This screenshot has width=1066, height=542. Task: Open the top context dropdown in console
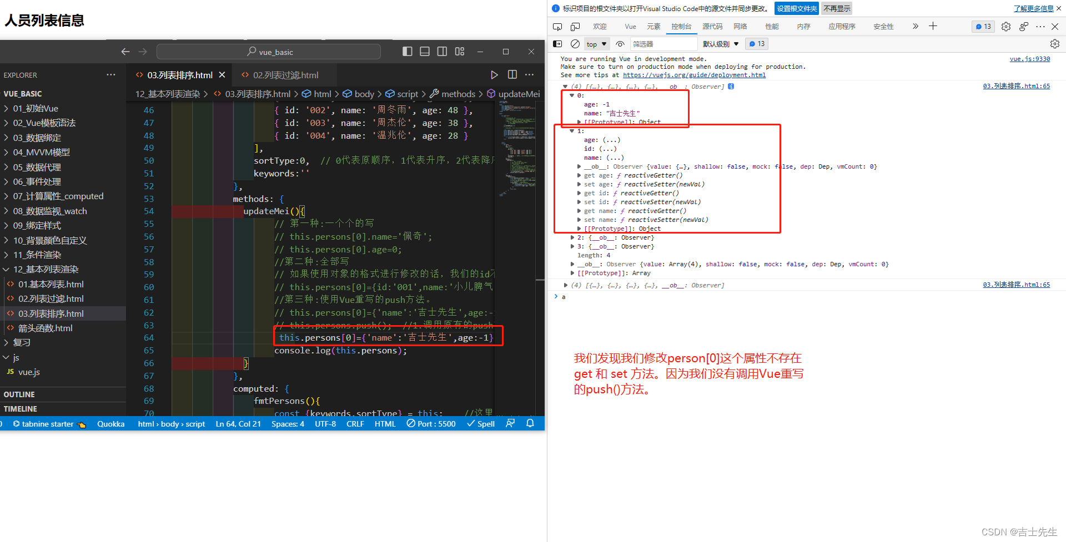coord(597,44)
